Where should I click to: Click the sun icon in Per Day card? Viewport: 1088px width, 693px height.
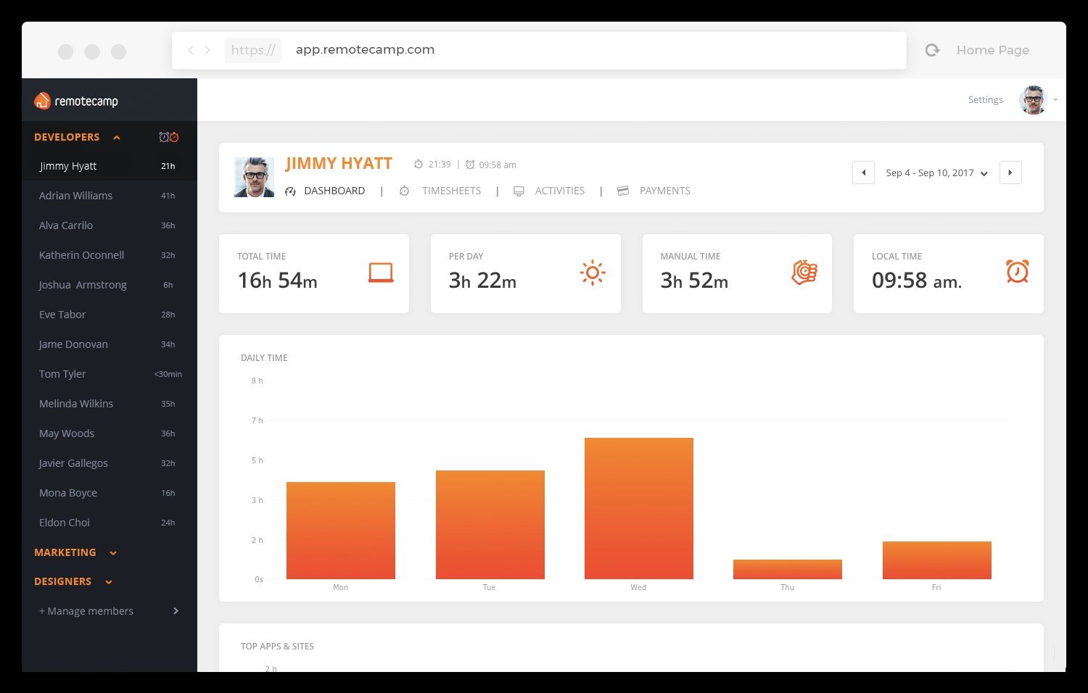tap(593, 273)
